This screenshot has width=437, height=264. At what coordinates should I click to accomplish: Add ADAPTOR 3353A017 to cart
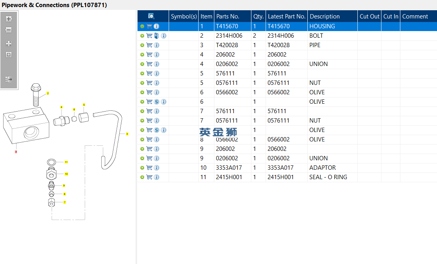coord(149,168)
